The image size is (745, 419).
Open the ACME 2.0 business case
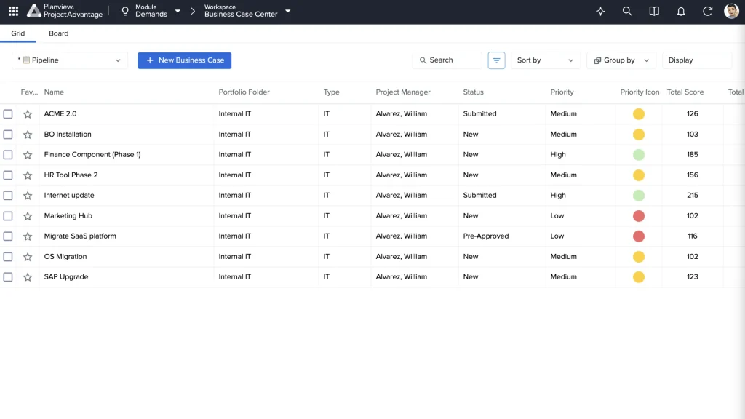coord(60,114)
